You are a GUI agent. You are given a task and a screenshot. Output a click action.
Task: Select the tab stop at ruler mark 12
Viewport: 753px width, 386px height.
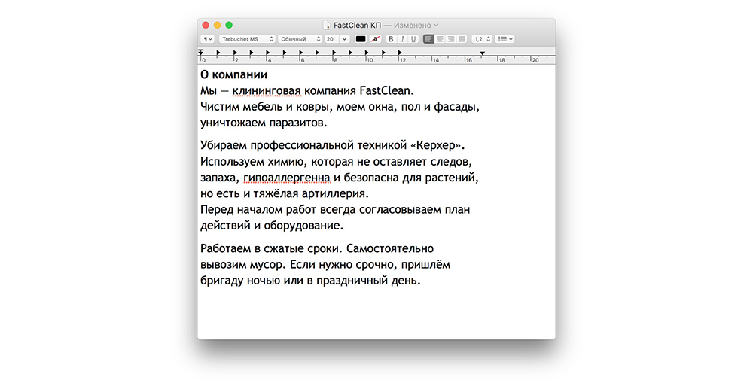point(400,53)
